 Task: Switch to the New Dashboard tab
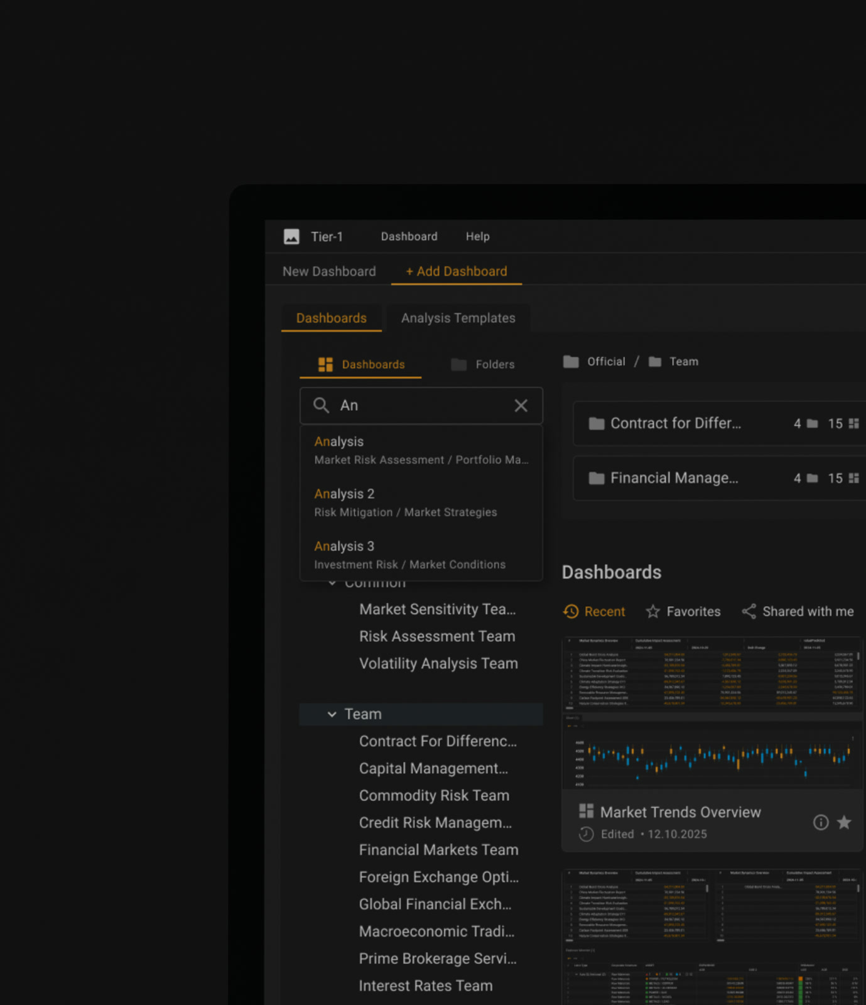(x=329, y=271)
